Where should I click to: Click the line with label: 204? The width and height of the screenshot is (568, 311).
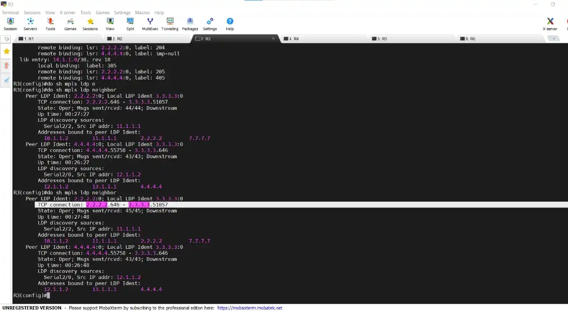click(x=101, y=48)
